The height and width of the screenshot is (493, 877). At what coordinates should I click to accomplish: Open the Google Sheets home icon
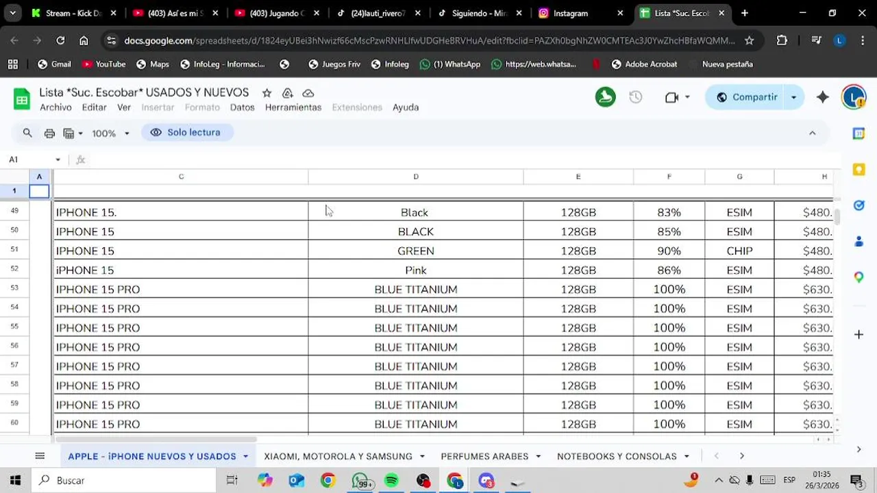[22, 99]
